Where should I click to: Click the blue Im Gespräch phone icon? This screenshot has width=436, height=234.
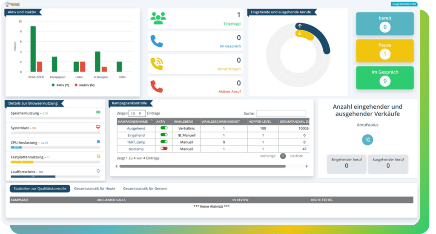pos(157,41)
